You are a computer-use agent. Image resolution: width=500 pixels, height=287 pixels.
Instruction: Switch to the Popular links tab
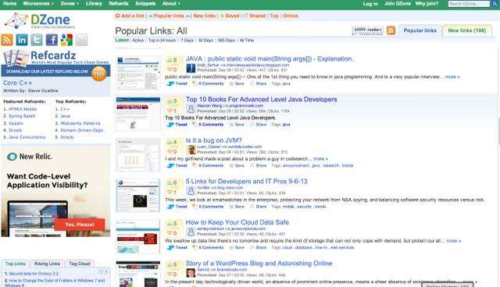pyautogui.click(x=420, y=30)
